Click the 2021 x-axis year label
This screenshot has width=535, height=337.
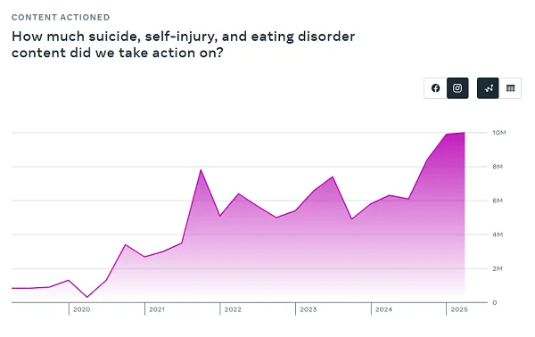[x=157, y=309]
